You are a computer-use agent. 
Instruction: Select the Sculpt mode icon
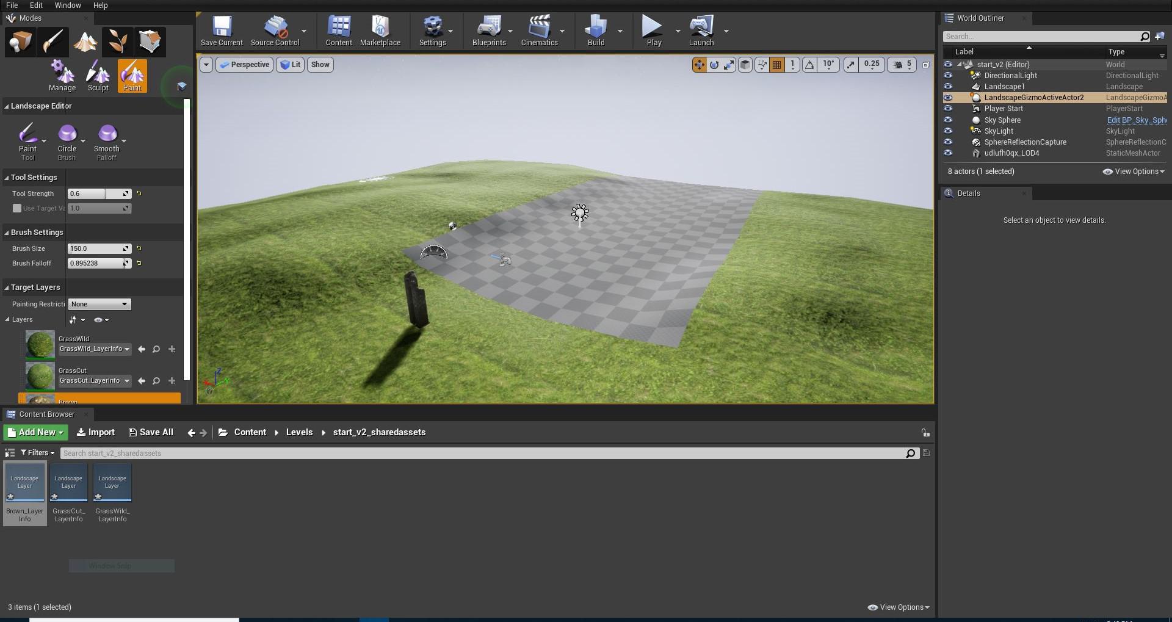pos(98,74)
